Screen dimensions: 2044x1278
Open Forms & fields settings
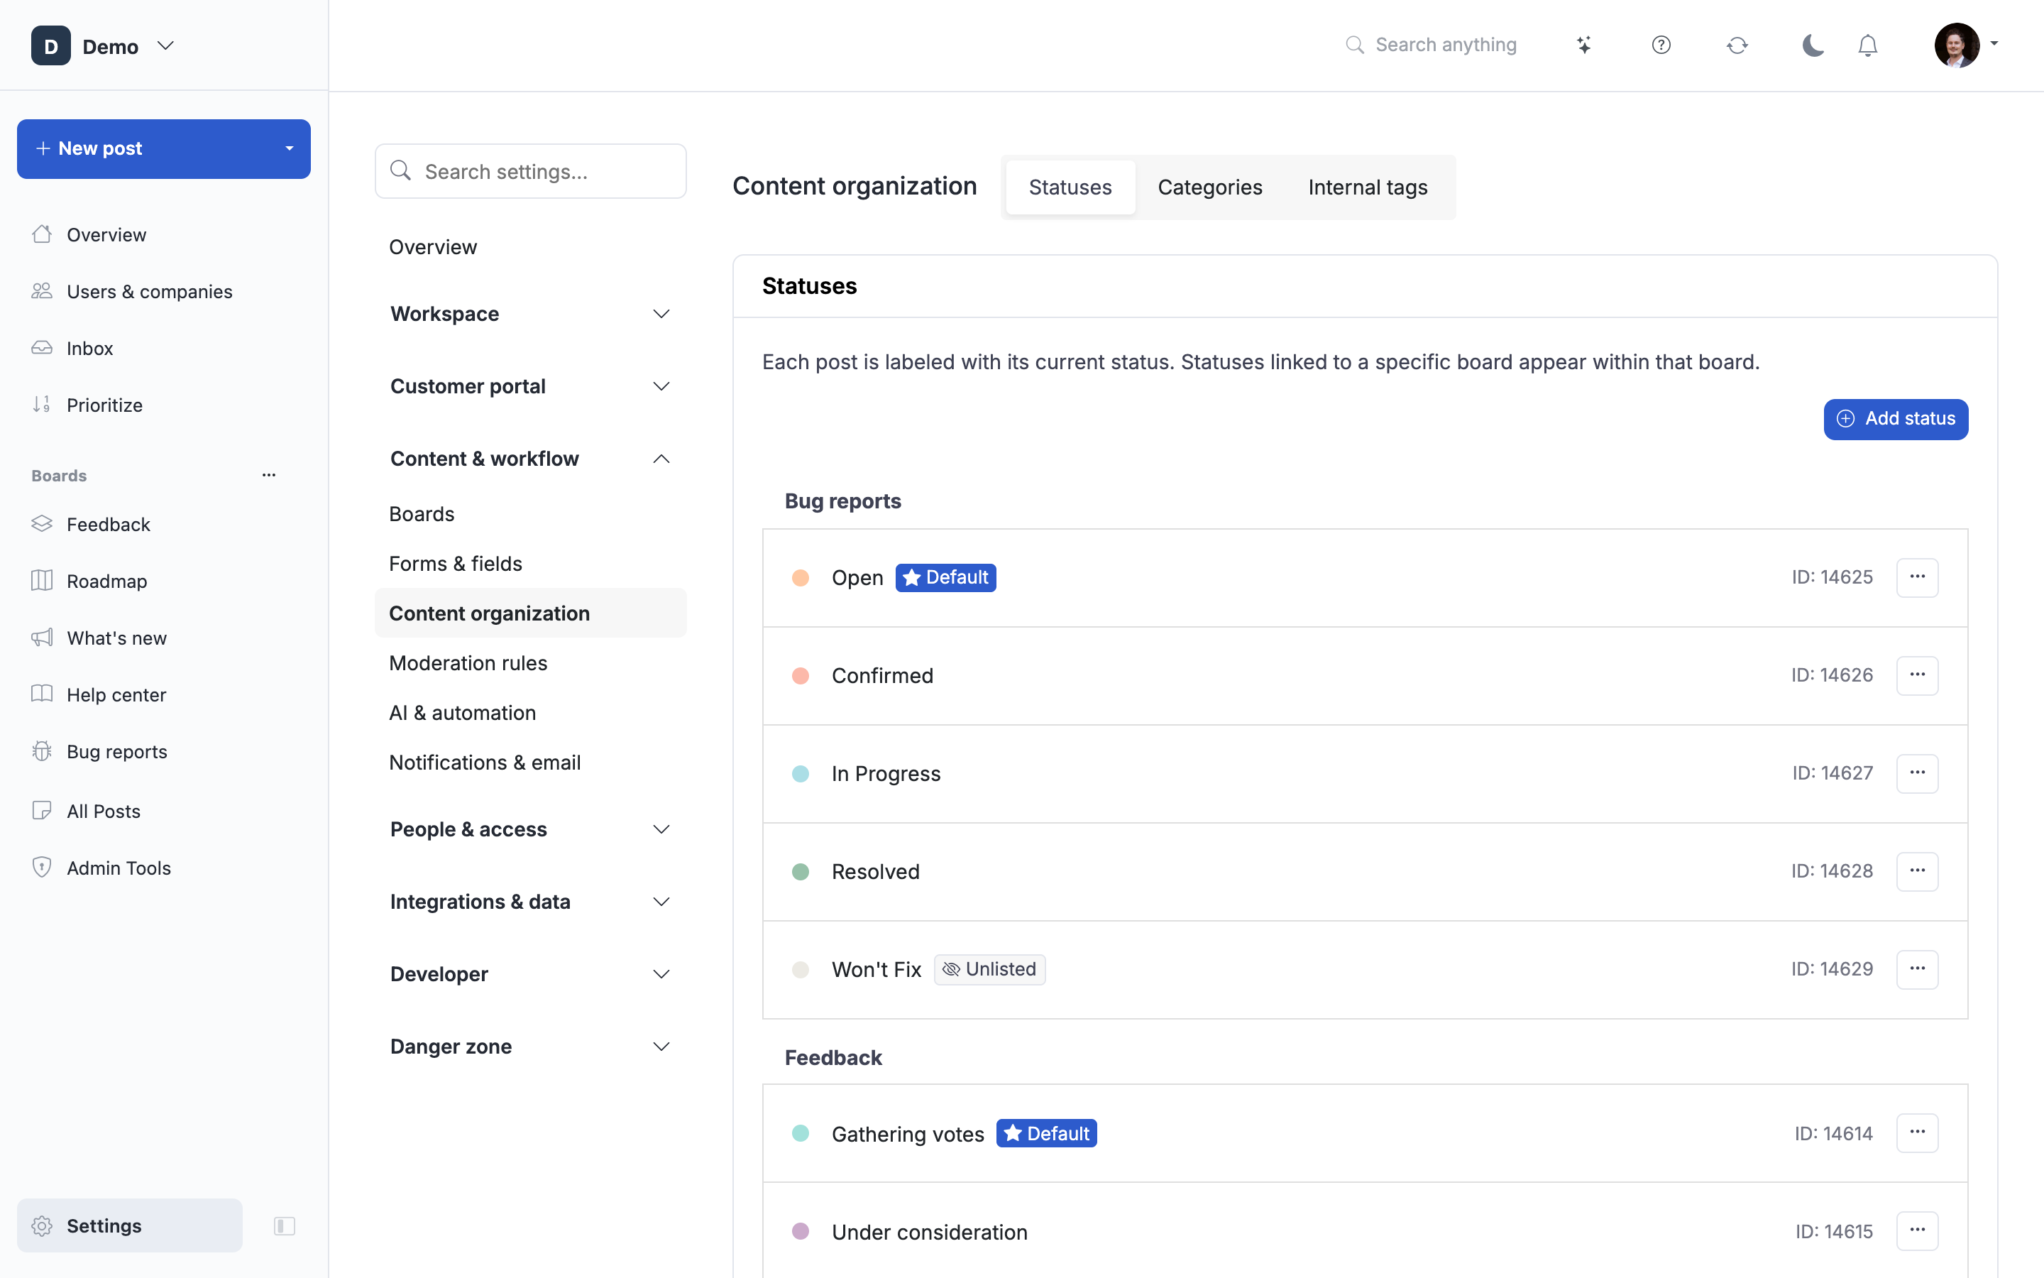tap(455, 564)
